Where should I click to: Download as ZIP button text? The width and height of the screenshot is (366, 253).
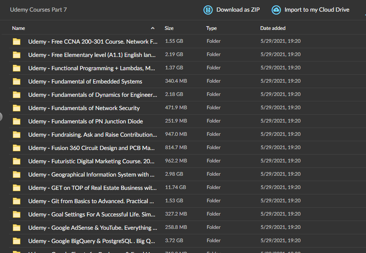coord(238,10)
